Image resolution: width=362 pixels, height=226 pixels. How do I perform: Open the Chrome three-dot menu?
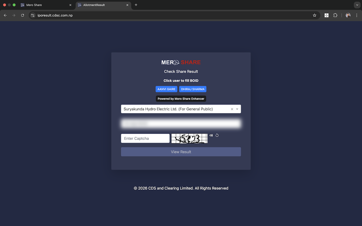coord(357,15)
